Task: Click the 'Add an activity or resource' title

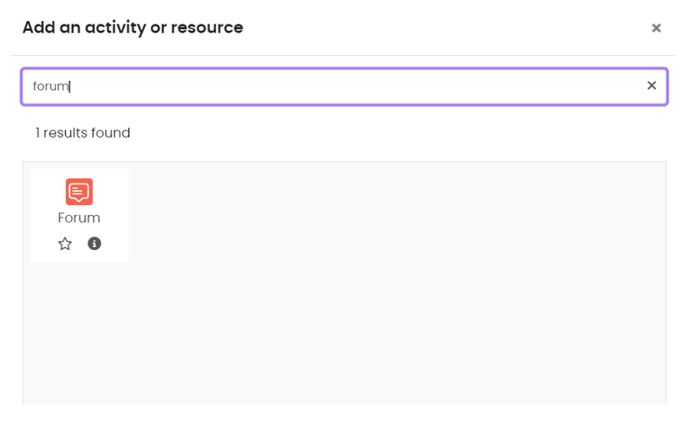Action: pyautogui.click(x=133, y=28)
